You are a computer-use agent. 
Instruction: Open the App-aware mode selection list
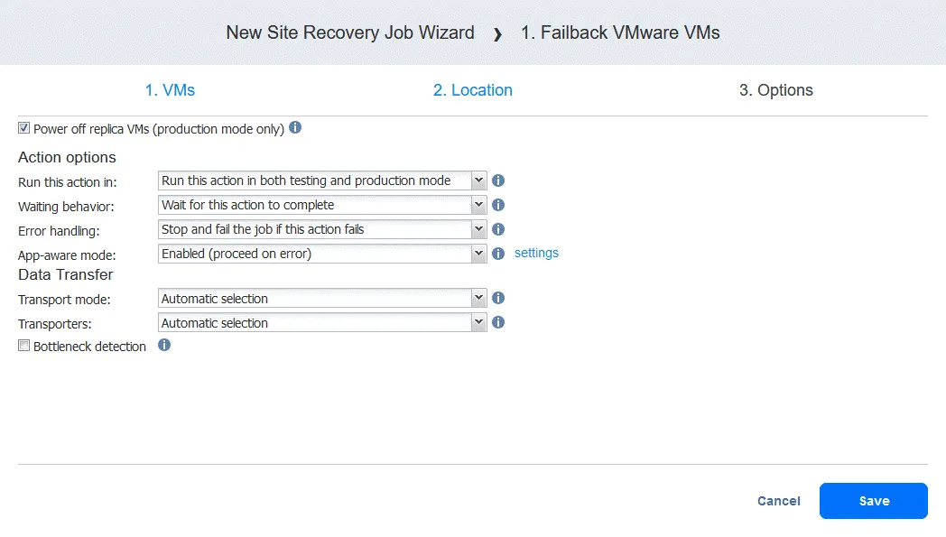478,254
